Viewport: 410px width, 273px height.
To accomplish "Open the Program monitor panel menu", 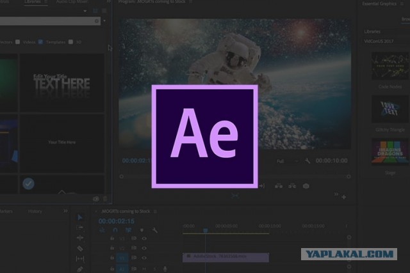I will click(x=191, y=2).
